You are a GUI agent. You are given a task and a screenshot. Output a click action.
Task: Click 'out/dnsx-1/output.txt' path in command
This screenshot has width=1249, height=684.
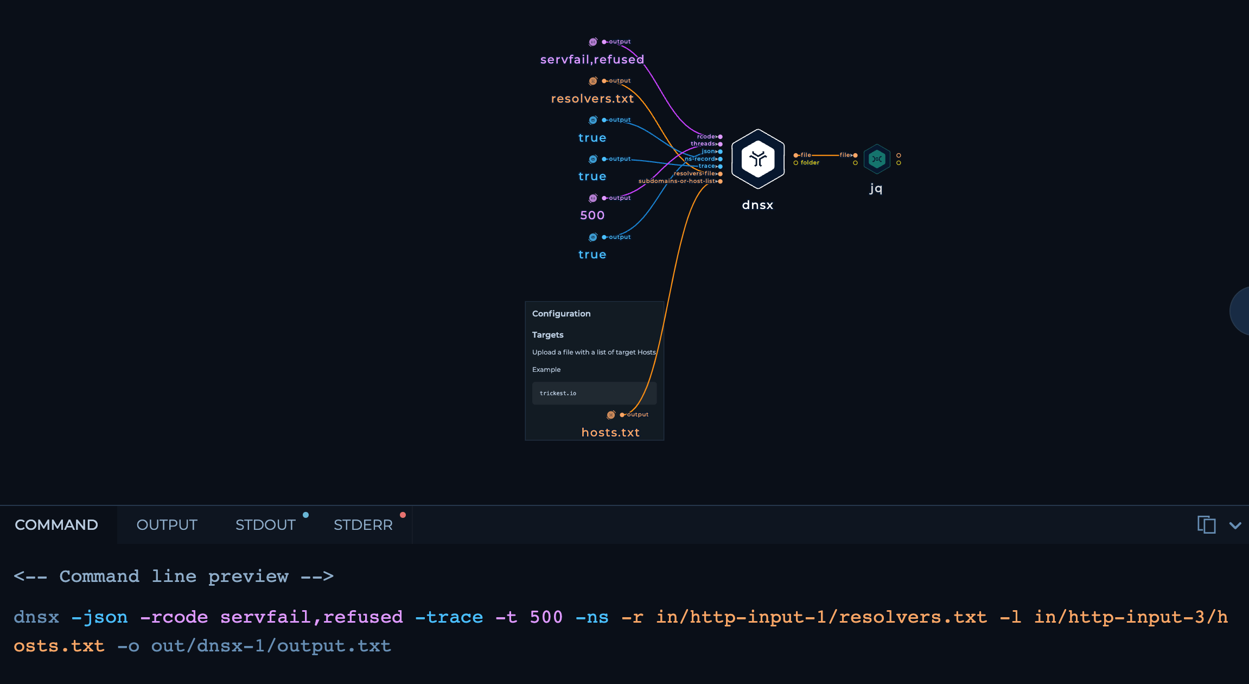point(271,646)
